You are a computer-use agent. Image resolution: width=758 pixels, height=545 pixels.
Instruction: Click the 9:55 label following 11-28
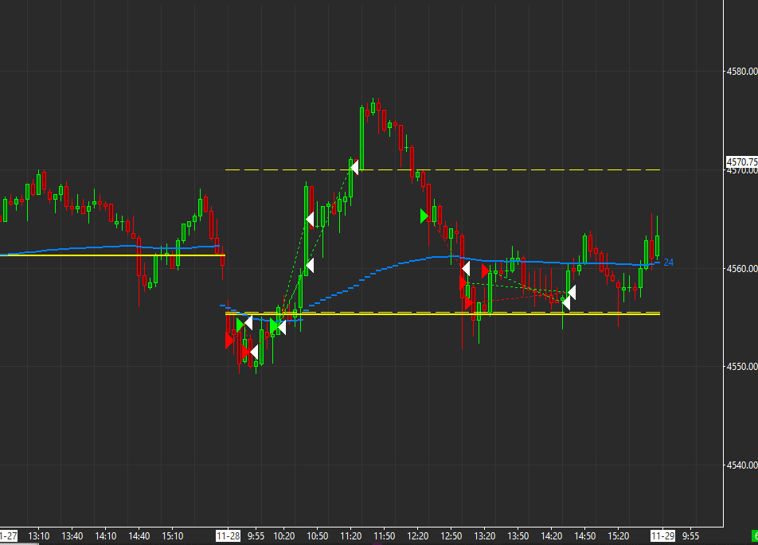coord(256,535)
